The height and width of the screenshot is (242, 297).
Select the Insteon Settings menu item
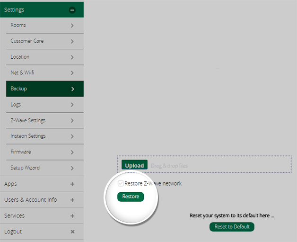pos(28,136)
